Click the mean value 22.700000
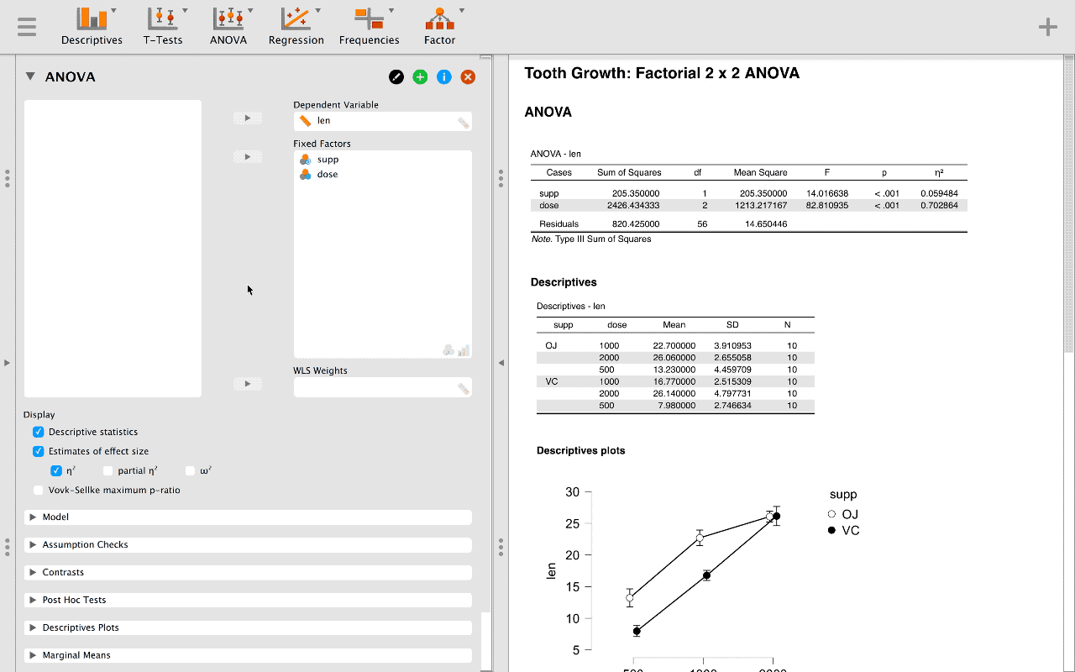Screen dimensions: 1075x672 pos(674,345)
